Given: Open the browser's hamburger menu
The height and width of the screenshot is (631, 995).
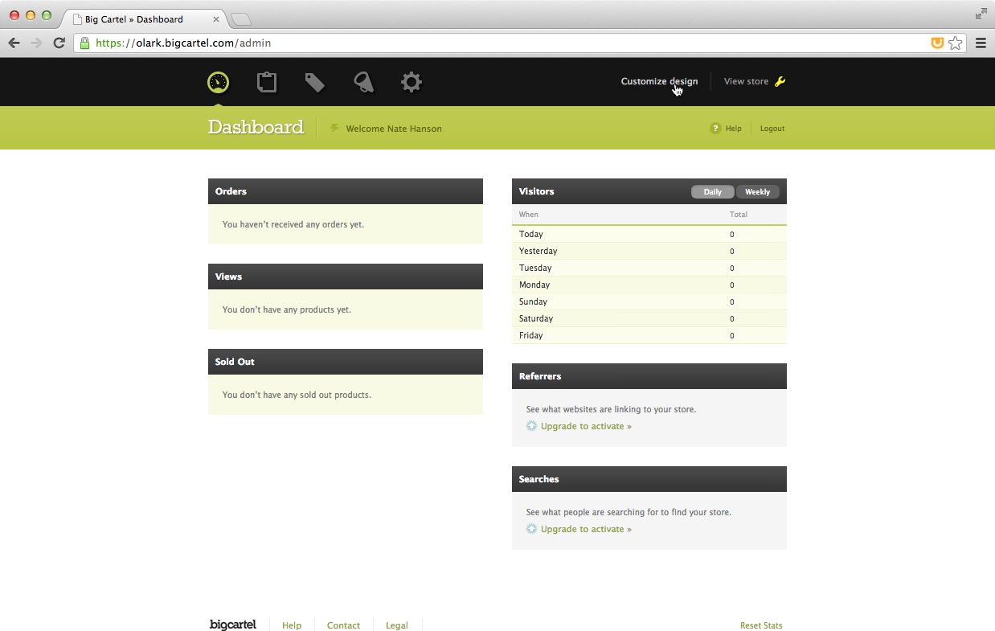Looking at the screenshot, I should click(981, 43).
